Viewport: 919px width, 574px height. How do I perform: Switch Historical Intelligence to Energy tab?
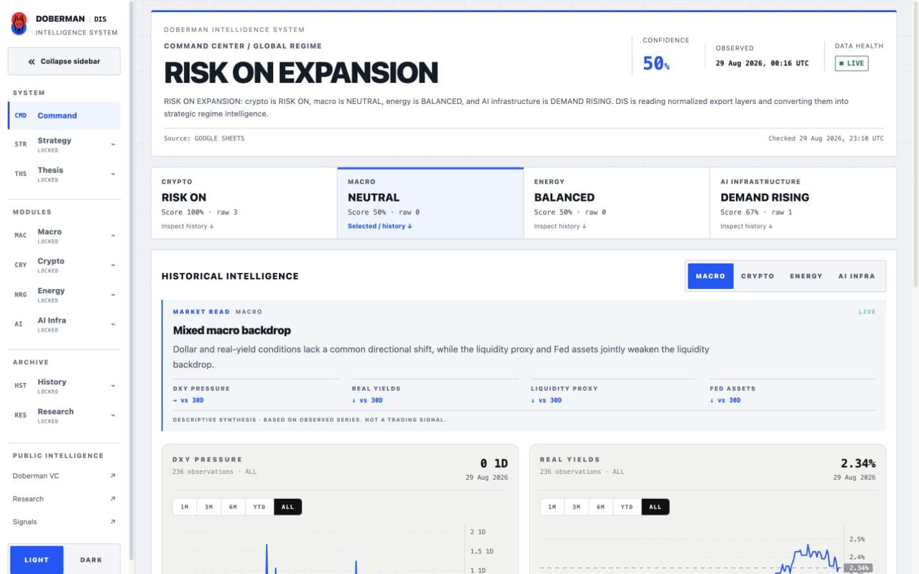click(x=806, y=276)
